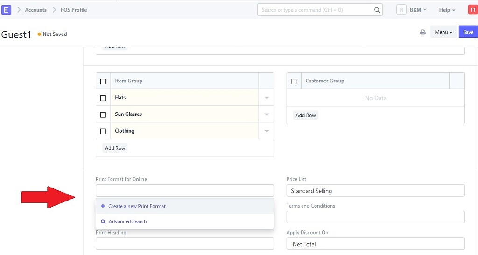Add Row to Customer Group table
This screenshot has height=255, width=478.
tap(306, 115)
